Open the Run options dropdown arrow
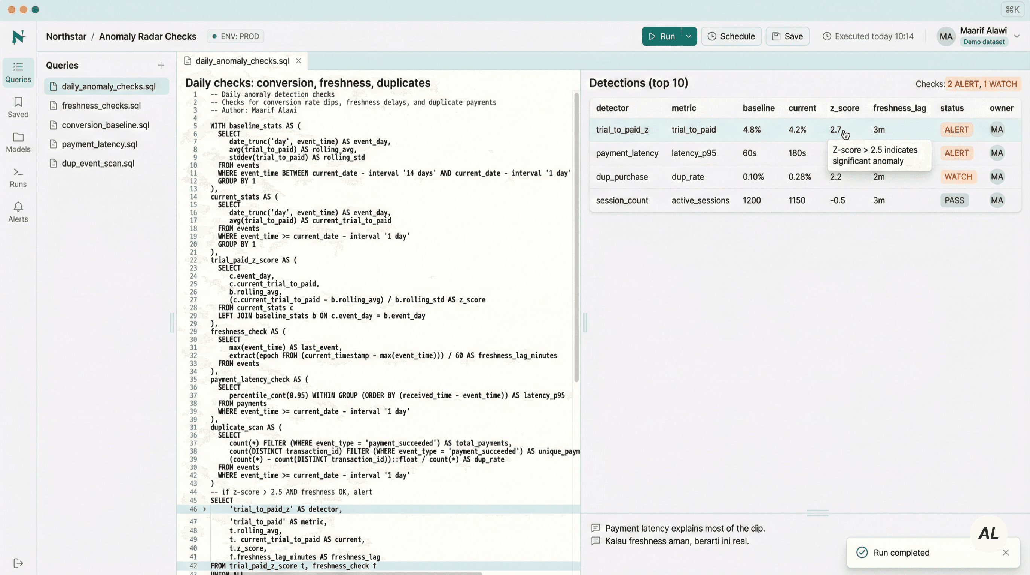Screen dimensions: 1030x575 coord(689,36)
